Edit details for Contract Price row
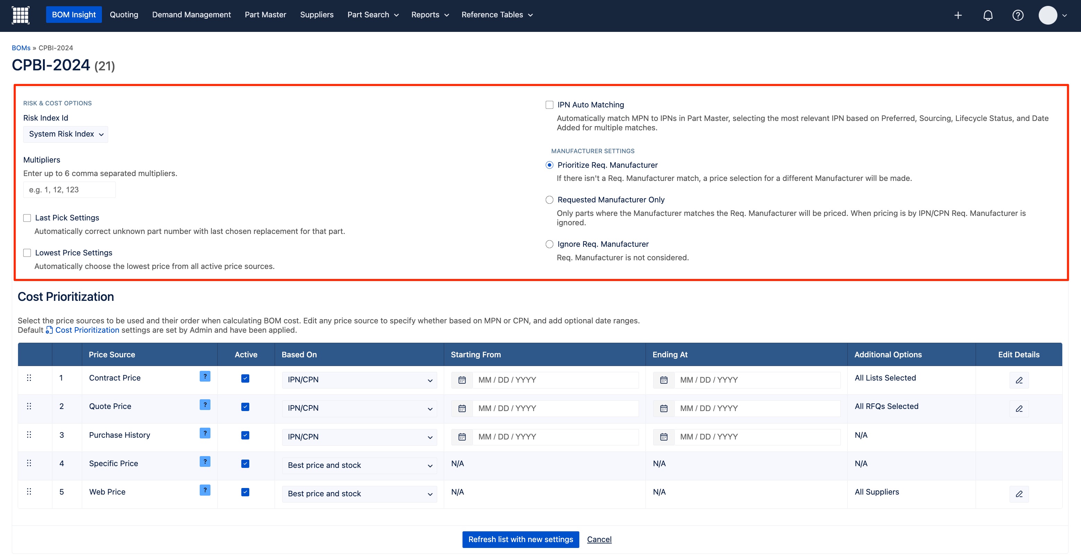Image resolution: width=1081 pixels, height=558 pixels. click(1019, 381)
